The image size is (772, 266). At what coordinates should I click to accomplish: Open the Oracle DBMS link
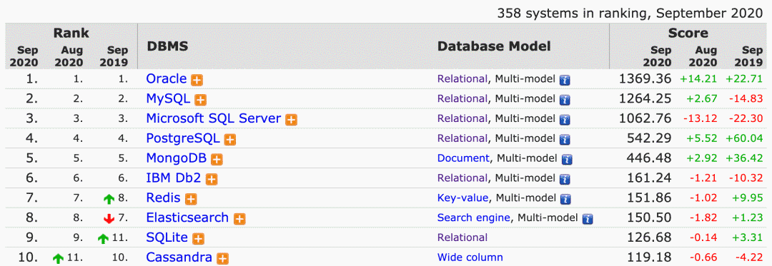pos(167,79)
